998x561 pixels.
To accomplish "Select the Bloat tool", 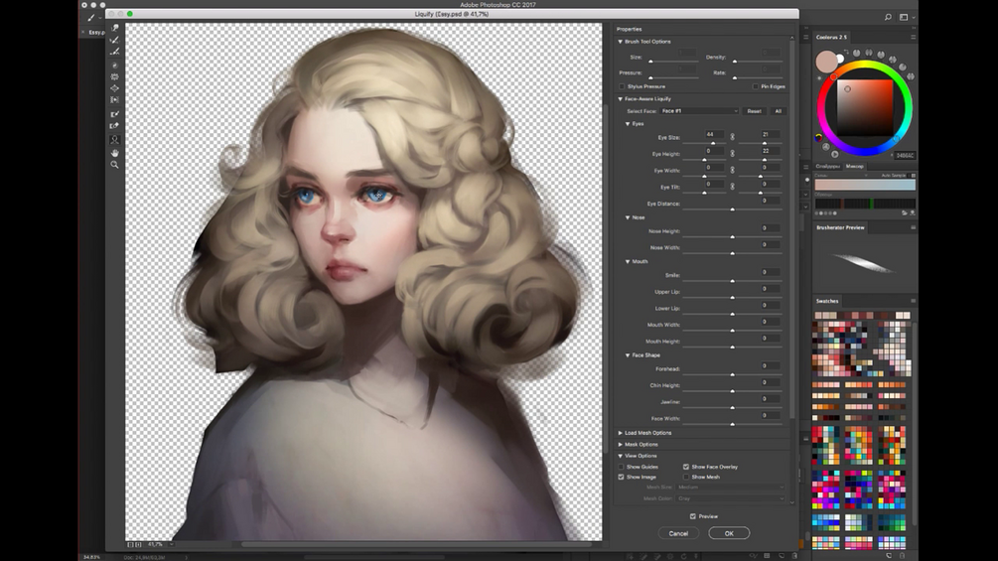I will tap(114, 87).
